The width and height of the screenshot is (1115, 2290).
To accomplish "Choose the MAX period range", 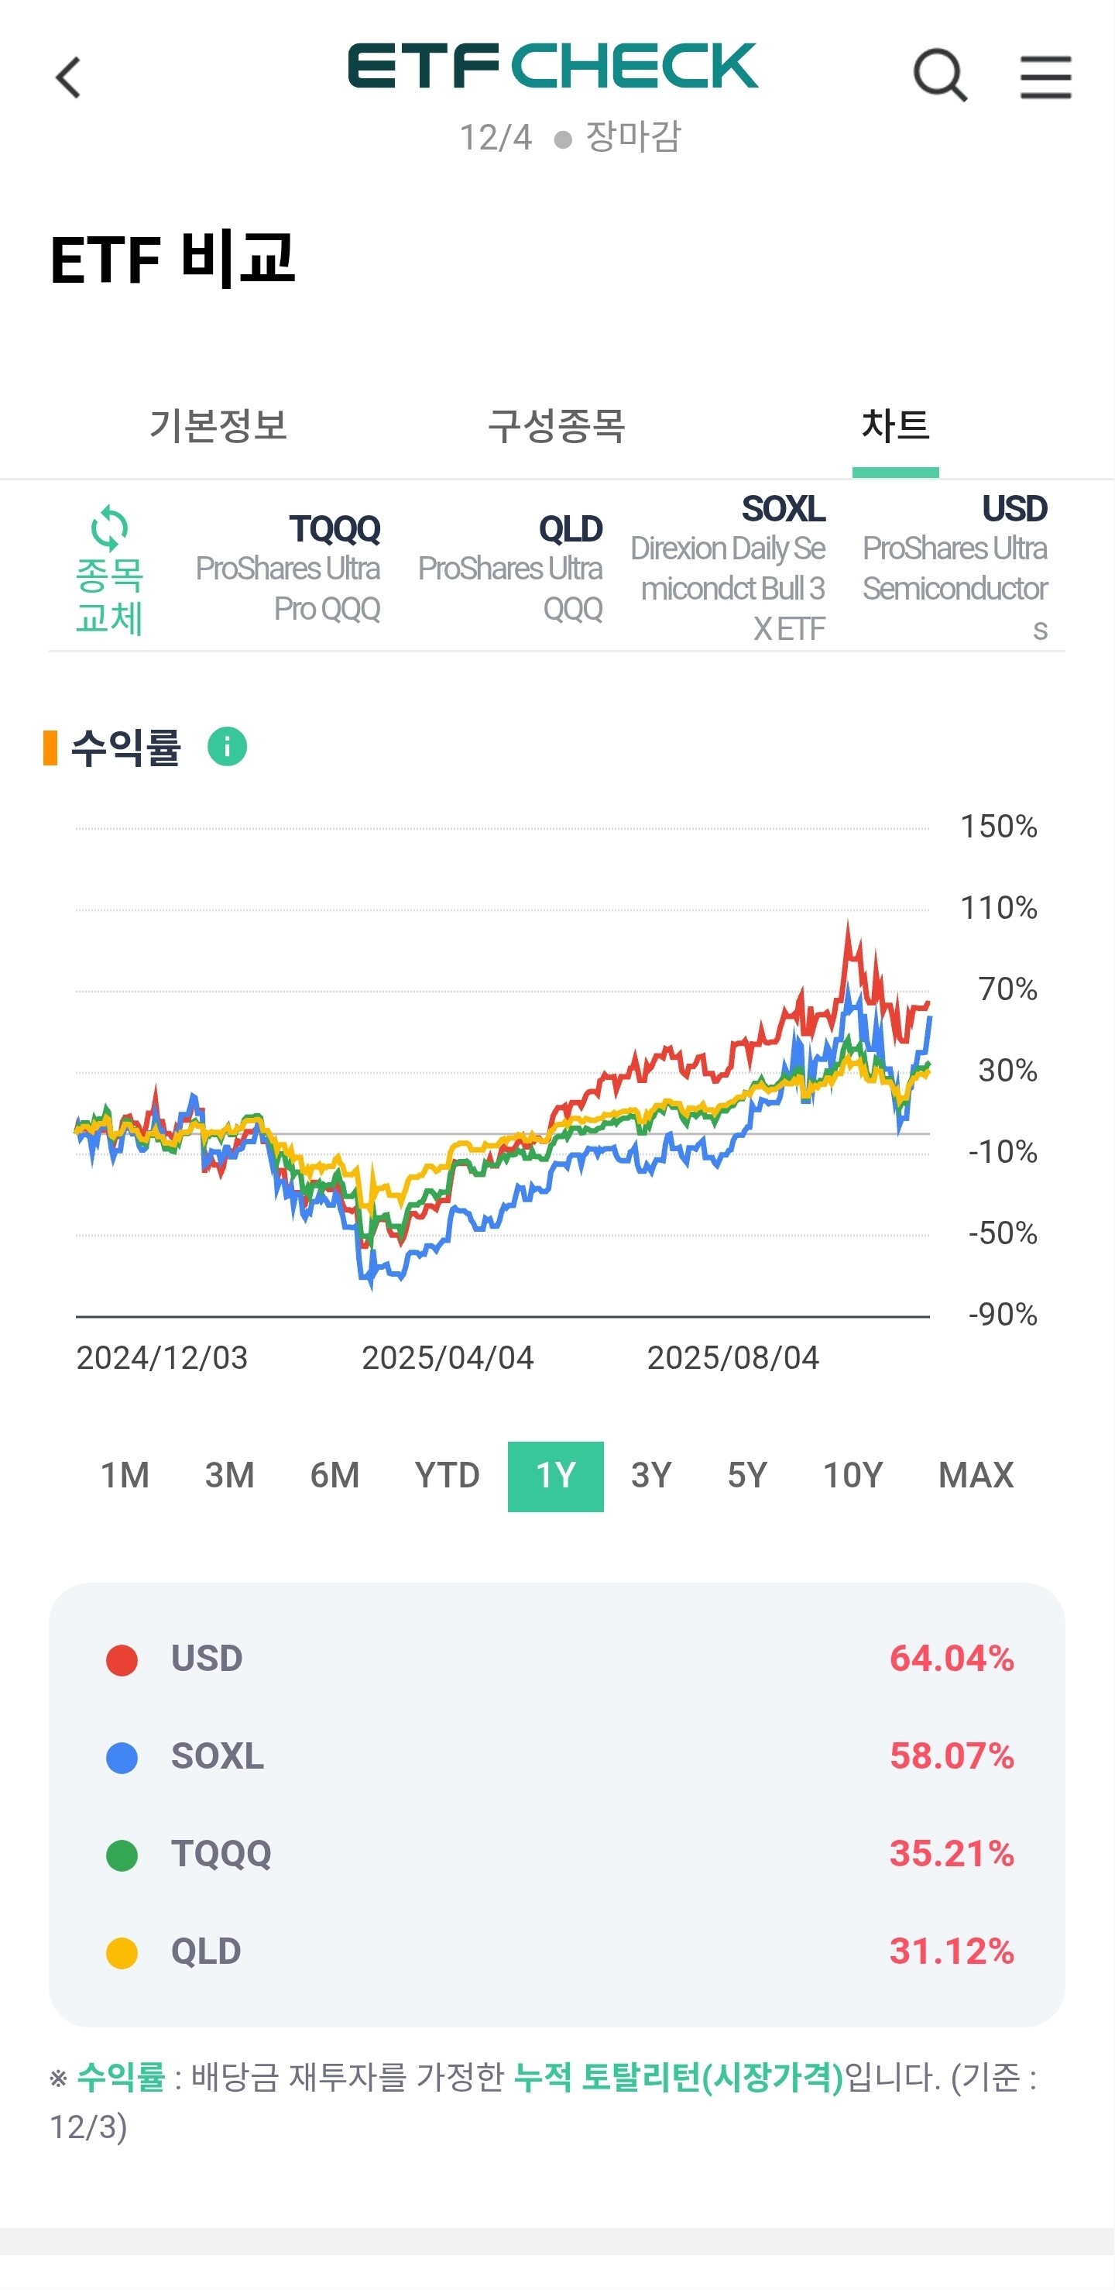I will pyautogui.click(x=976, y=1476).
